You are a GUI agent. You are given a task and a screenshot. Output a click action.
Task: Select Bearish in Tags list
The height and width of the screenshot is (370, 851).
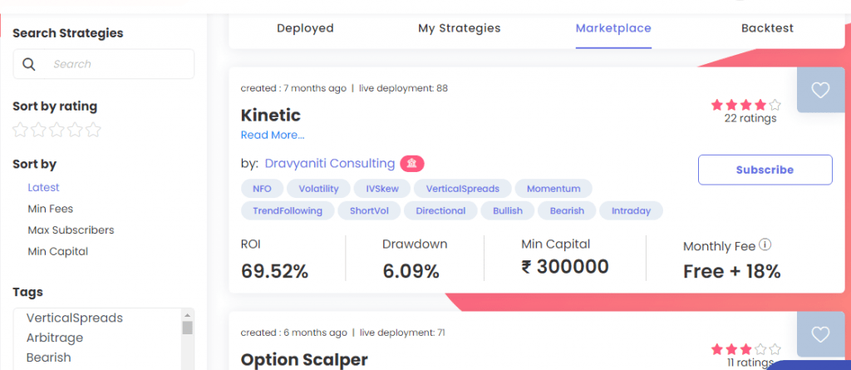[x=49, y=358]
